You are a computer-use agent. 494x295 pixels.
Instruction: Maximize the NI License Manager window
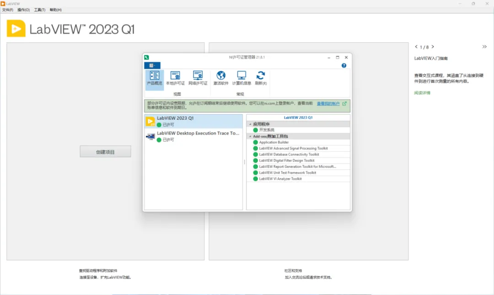[x=338, y=57]
